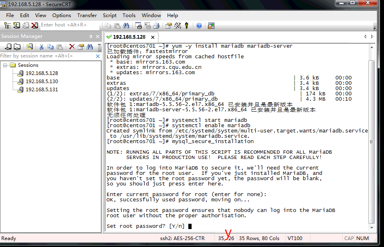Viewport: 384px width, 247px height.
Task: Open the View menu
Action: tap(40, 15)
